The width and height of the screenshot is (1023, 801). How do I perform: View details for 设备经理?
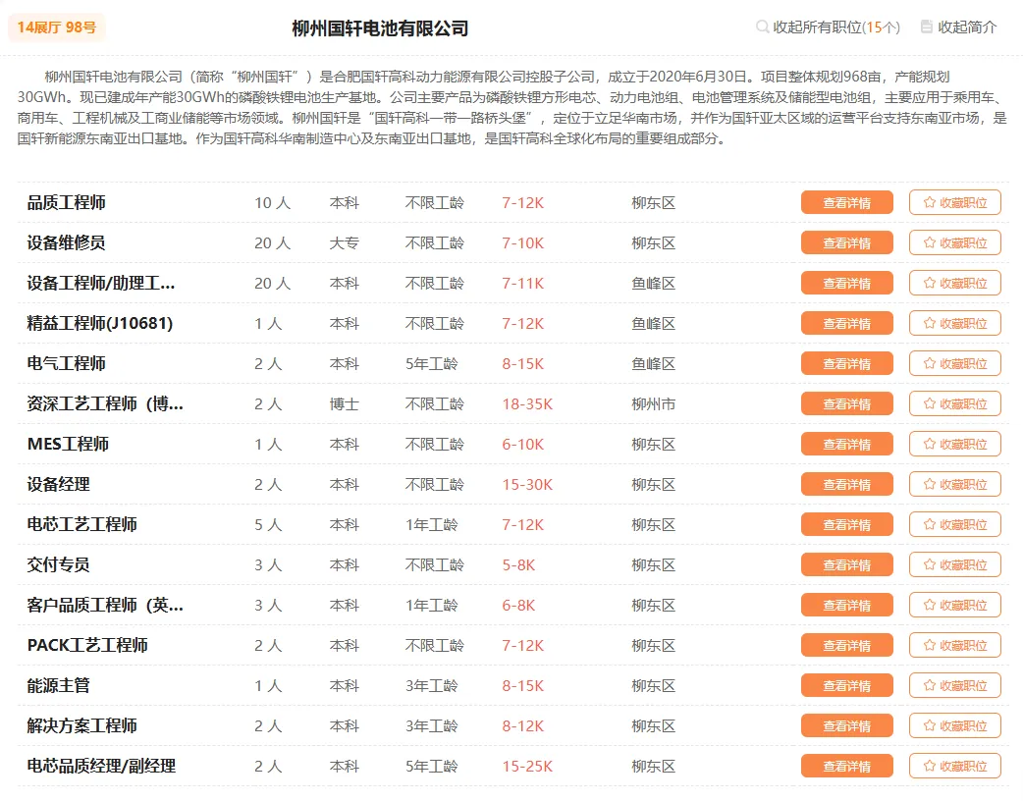point(847,485)
